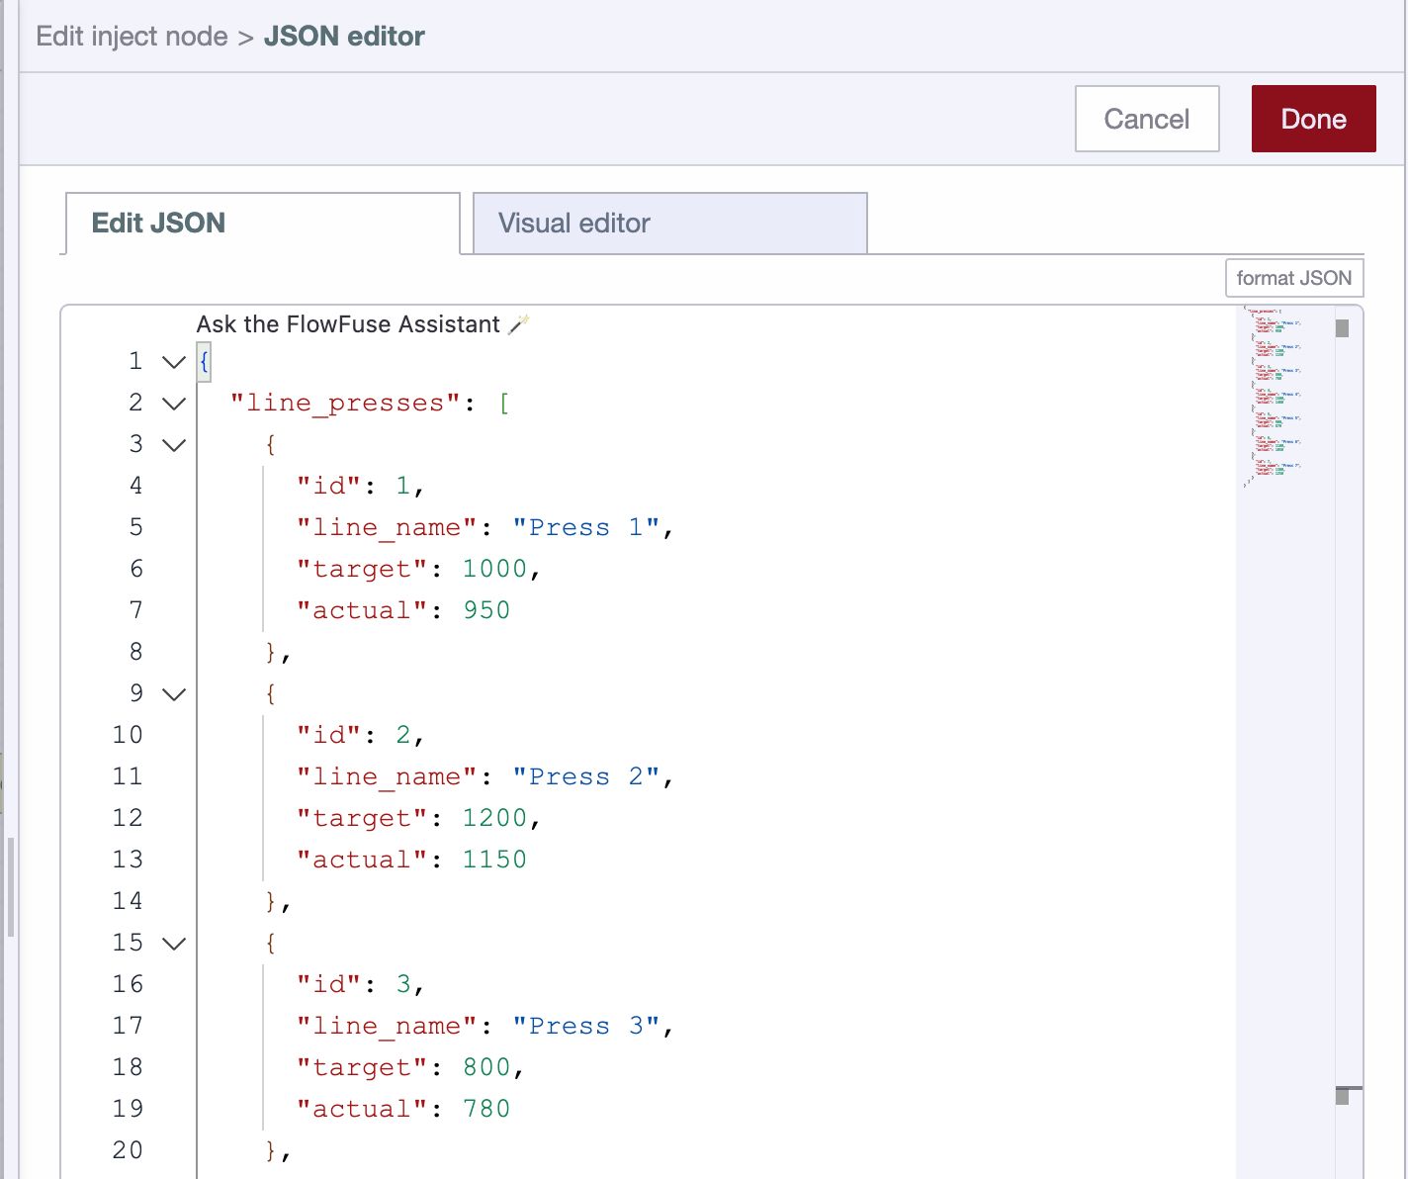Select the Press 1 string value
This screenshot has height=1179, width=1408.
586,527
